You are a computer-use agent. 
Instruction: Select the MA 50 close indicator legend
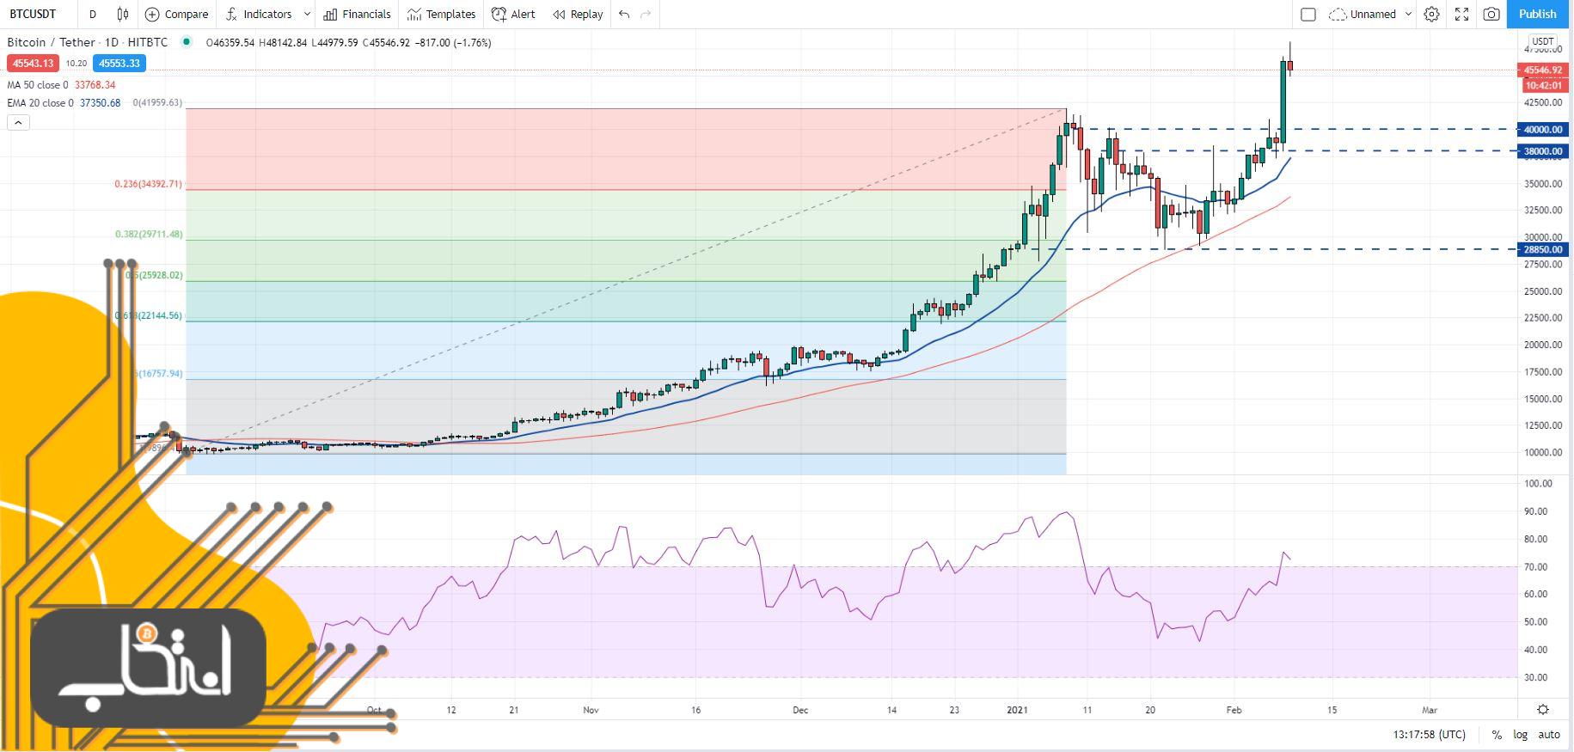pyautogui.click(x=61, y=85)
